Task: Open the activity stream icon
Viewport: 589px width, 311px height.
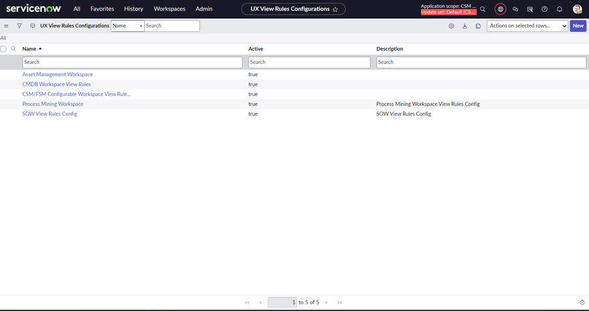Action: click(33, 26)
